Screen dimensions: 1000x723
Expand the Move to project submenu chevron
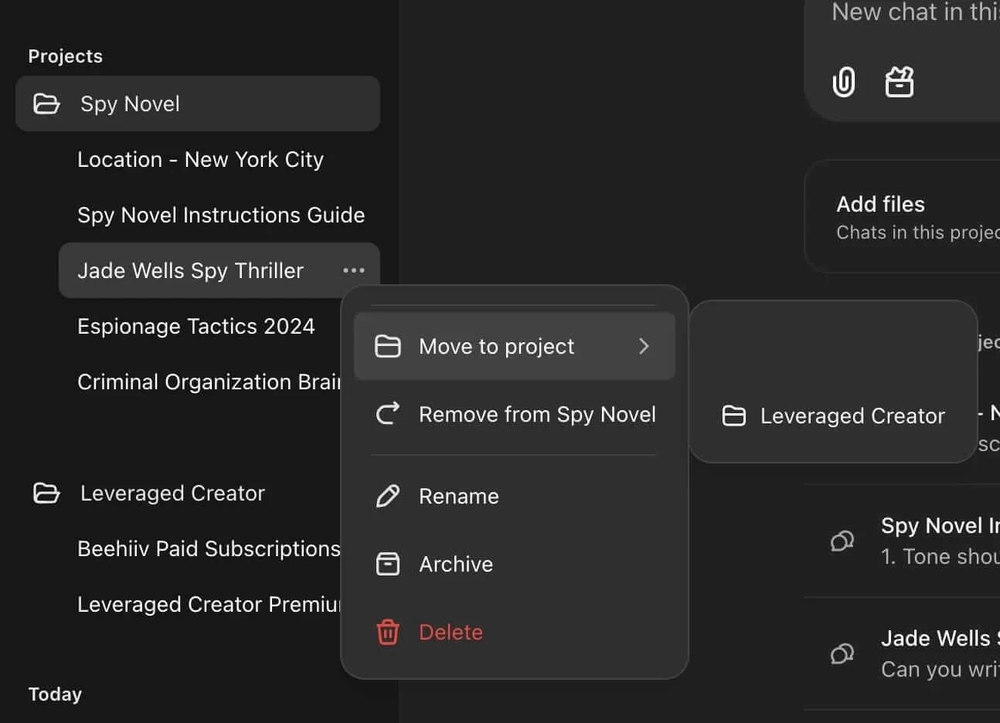point(644,346)
